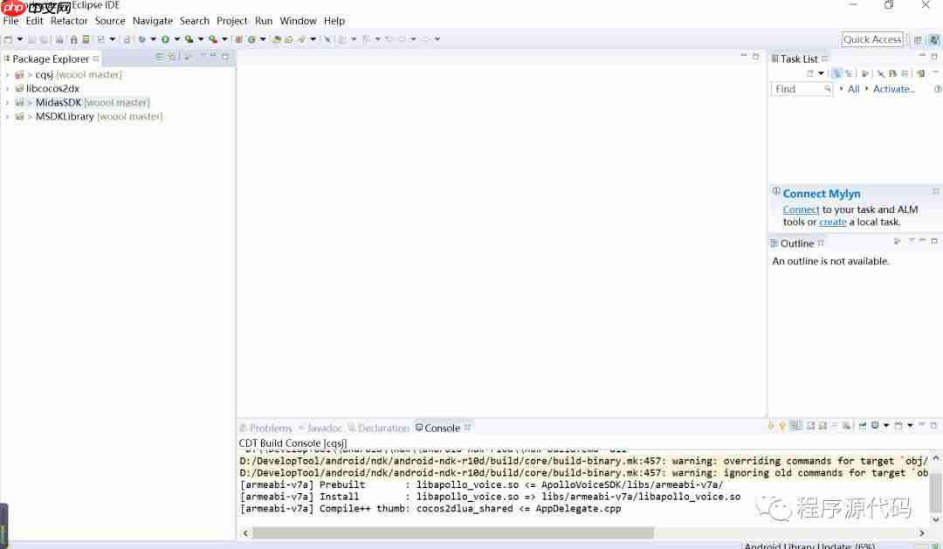Open the Run launch dropdown arrow
The image size is (943, 549).
click(x=176, y=39)
